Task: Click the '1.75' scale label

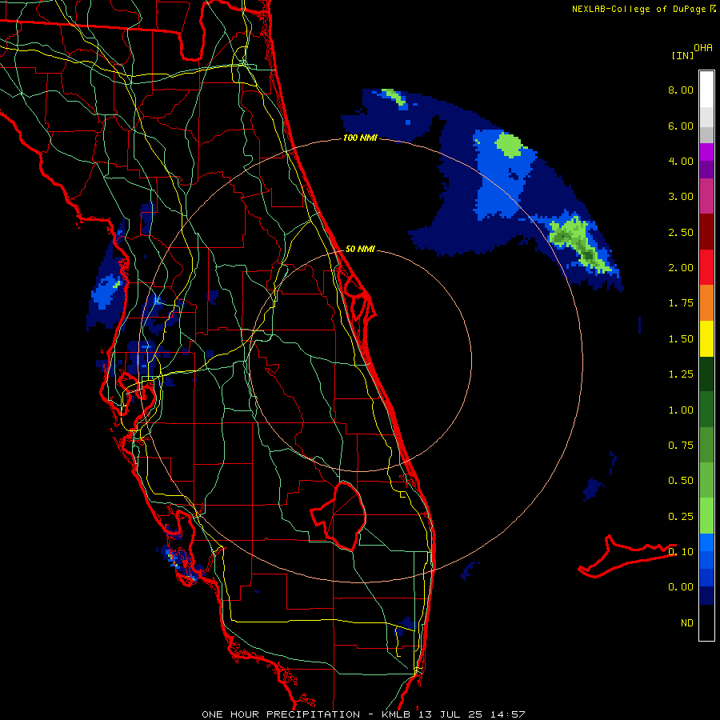Action: pos(681,303)
